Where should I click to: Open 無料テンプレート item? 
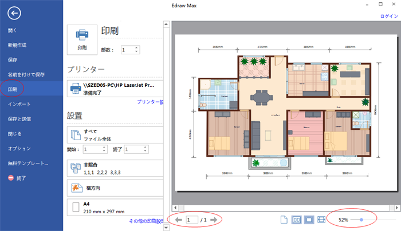point(28,164)
